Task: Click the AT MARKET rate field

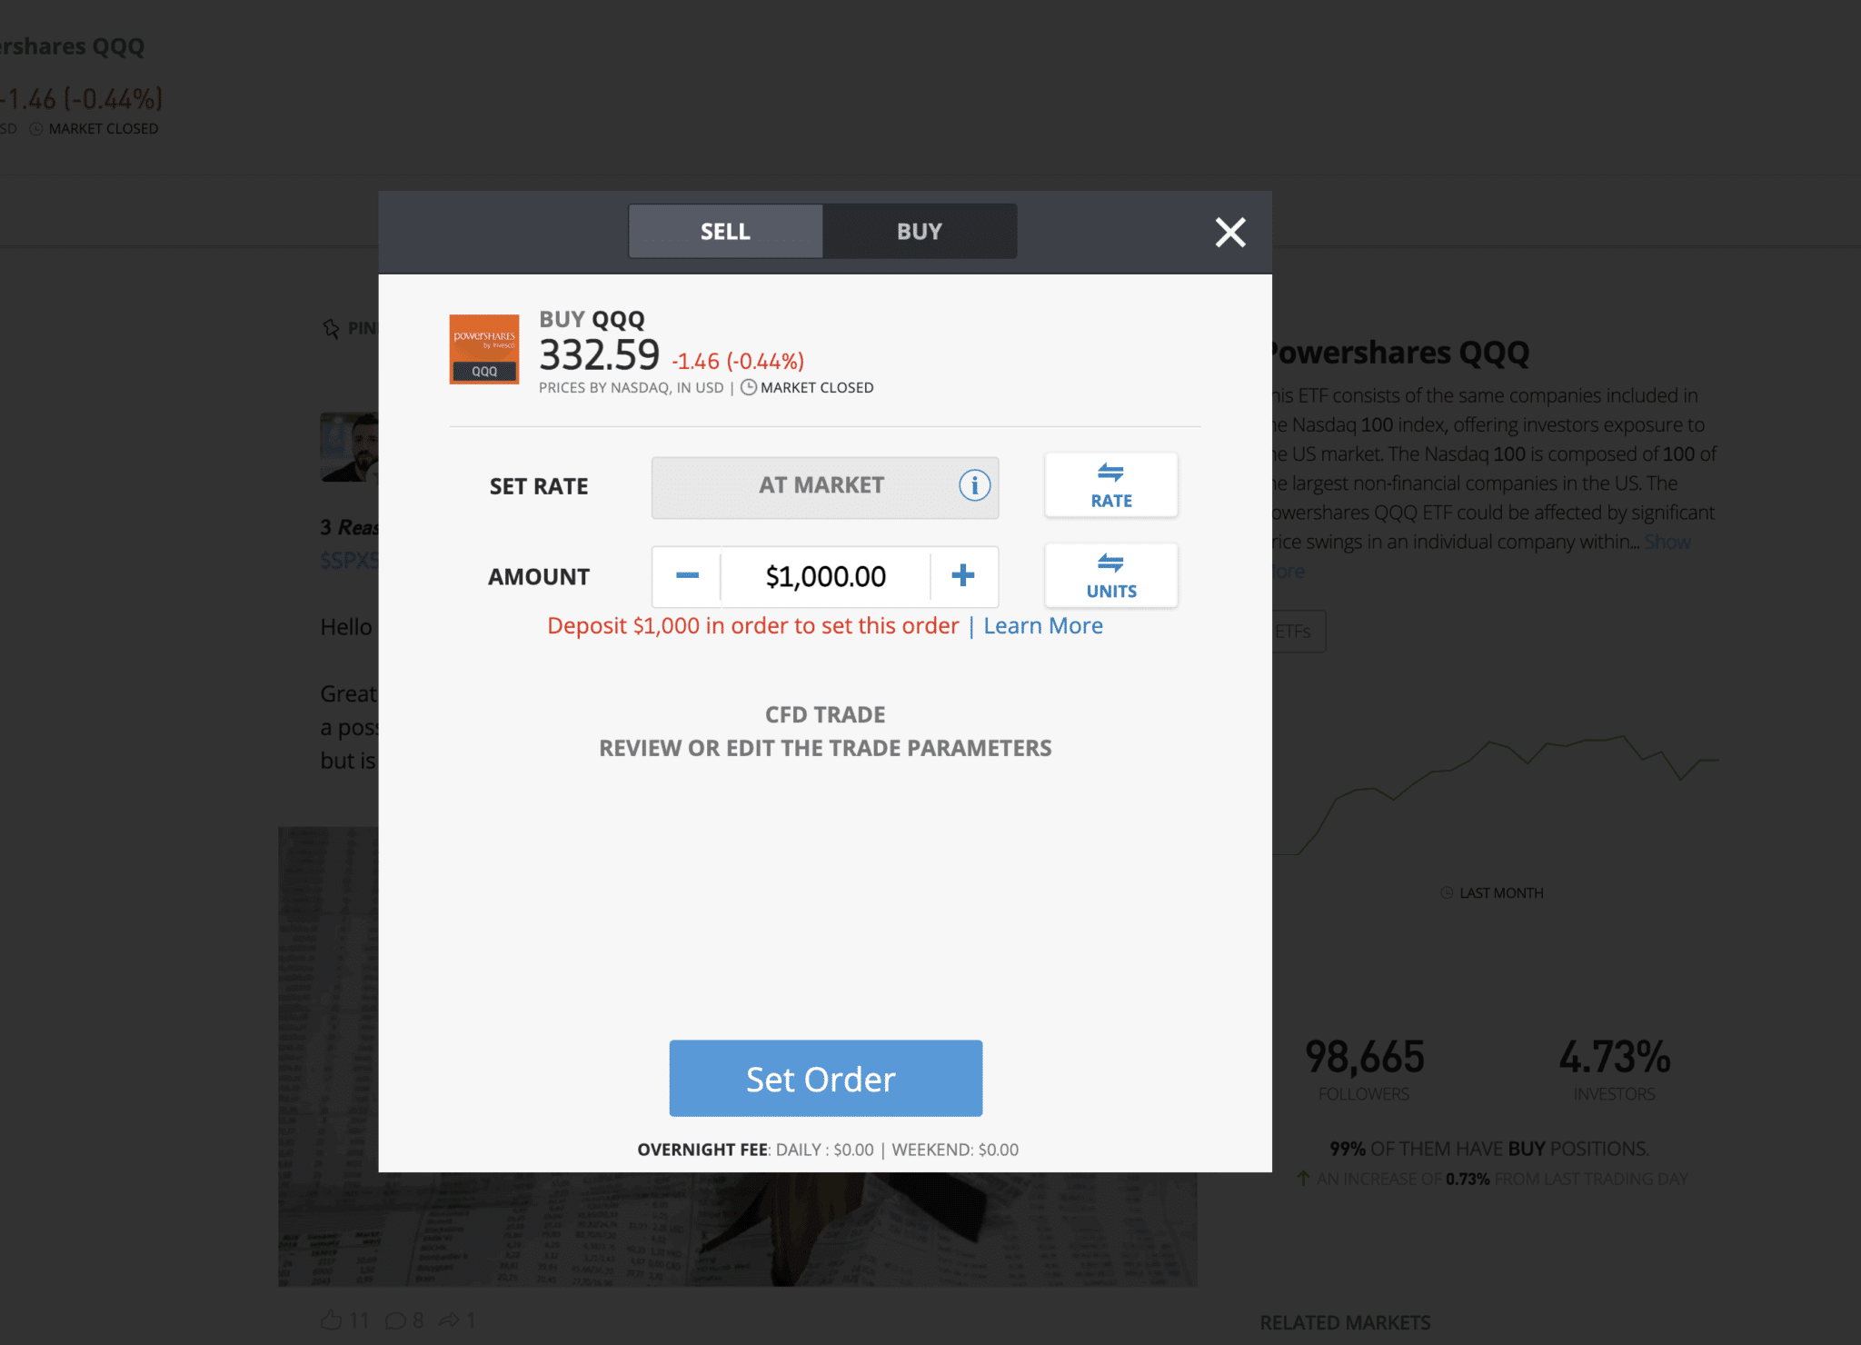Action: 825,487
